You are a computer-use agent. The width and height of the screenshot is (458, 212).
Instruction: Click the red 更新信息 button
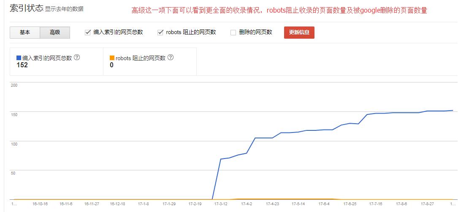[x=299, y=32]
